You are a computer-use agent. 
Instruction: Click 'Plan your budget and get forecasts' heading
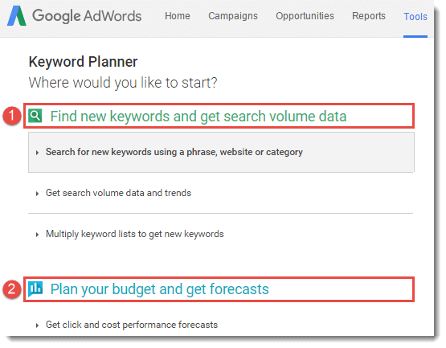click(160, 289)
